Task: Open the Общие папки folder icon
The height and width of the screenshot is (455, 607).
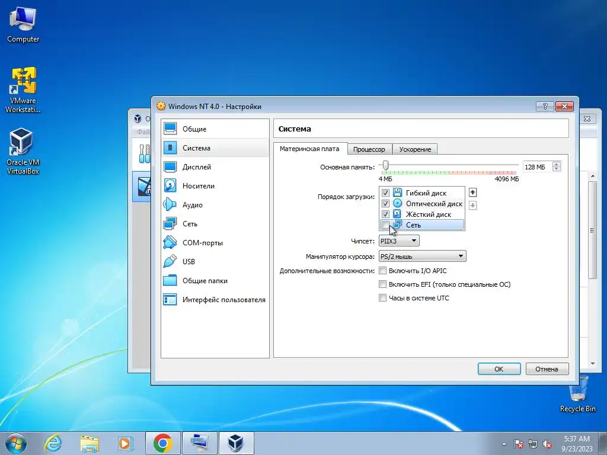Action: point(170,280)
